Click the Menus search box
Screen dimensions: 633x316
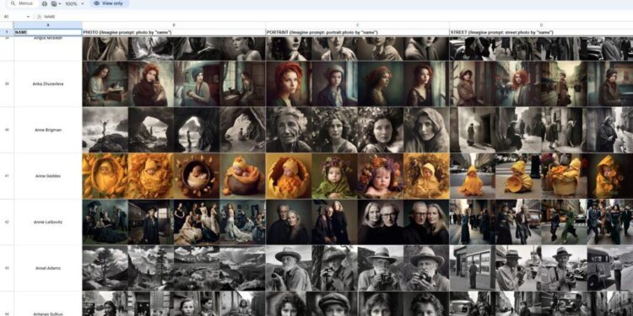click(x=23, y=3)
